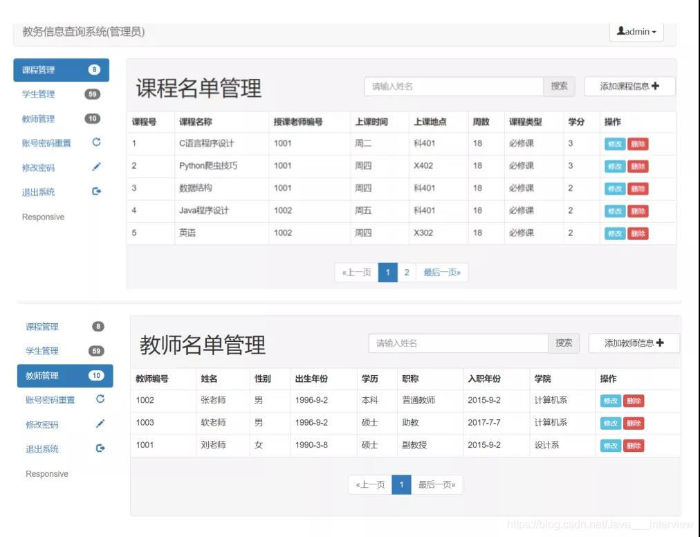The image size is (700, 537).
Task: Click 最后一页 in teacher list pagination
Action: pos(435,484)
